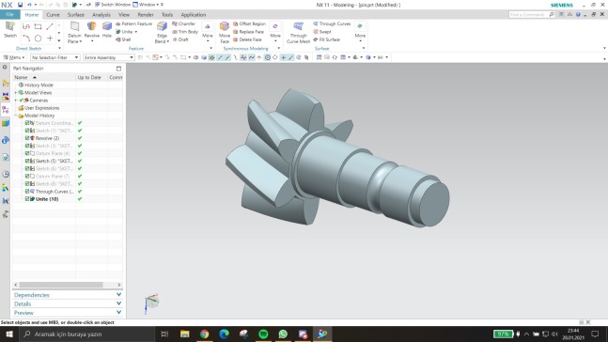The image size is (608, 342).
Task: Click the sidebar settings gear icon
Action: coord(5,68)
